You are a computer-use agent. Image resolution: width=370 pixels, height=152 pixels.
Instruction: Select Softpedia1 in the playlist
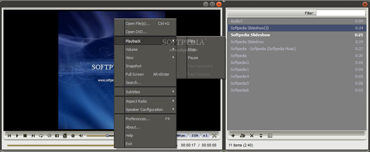297,69
